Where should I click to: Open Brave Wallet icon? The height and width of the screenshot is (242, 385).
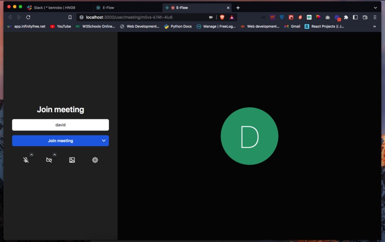[x=365, y=17]
